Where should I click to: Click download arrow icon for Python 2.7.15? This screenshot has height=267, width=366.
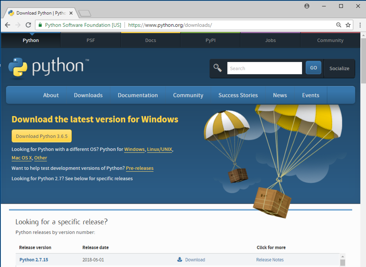point(179,259)
